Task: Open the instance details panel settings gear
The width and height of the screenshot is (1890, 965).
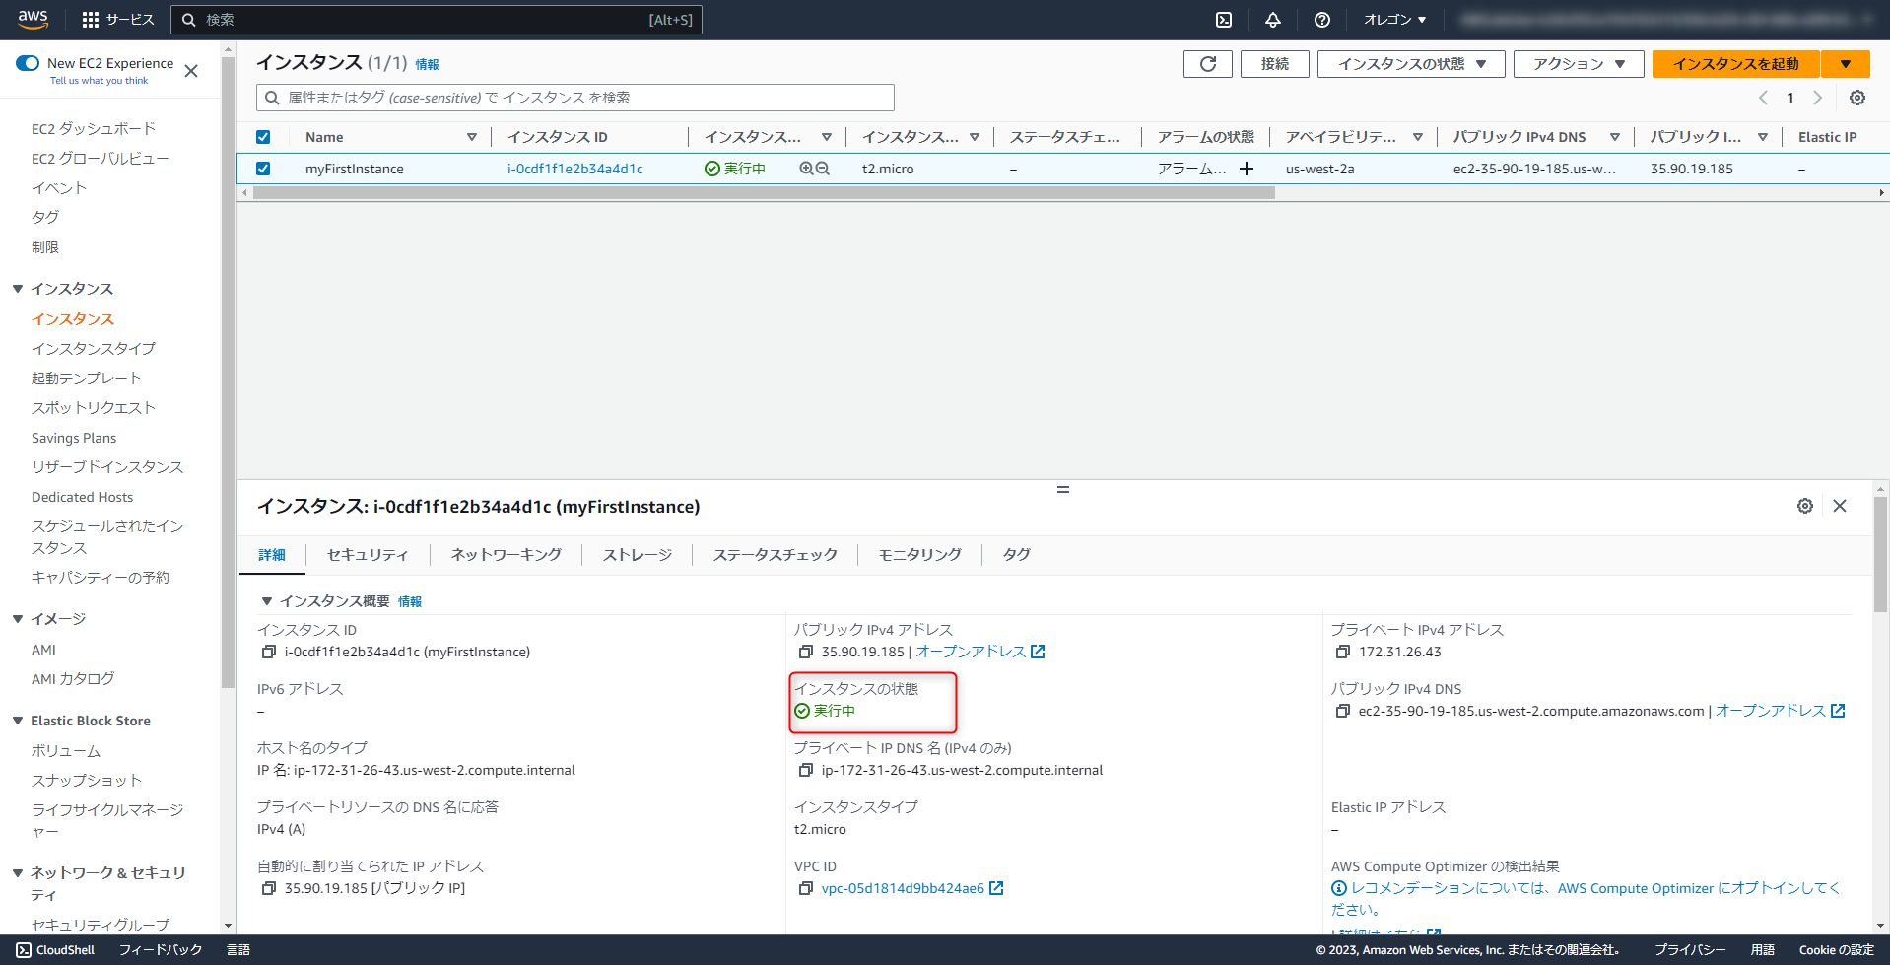Action: 1805,506
